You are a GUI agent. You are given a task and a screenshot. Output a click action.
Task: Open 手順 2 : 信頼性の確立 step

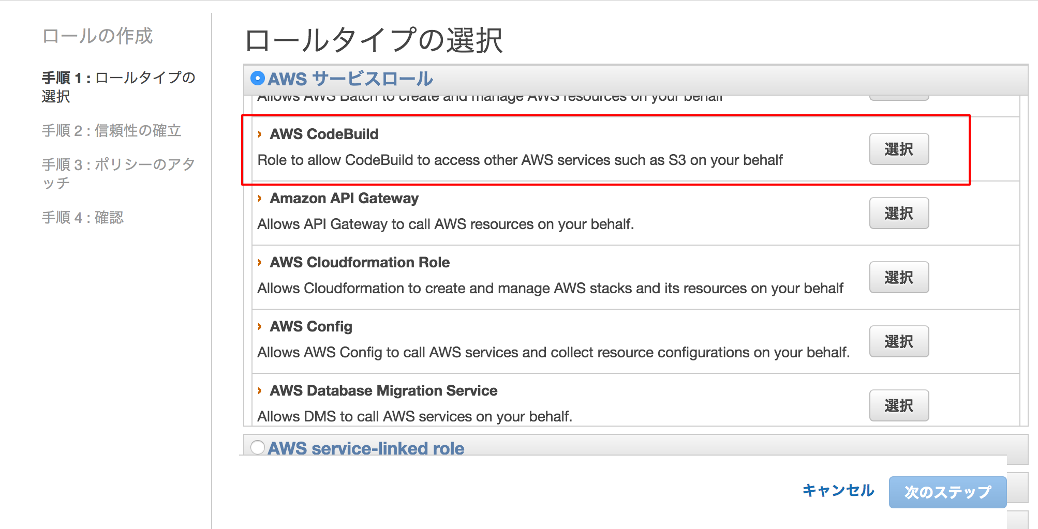(x=112, y=131)
